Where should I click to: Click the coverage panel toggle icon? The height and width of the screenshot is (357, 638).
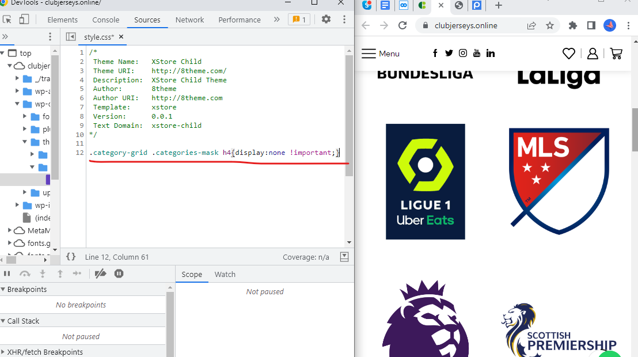coord(344,257)
